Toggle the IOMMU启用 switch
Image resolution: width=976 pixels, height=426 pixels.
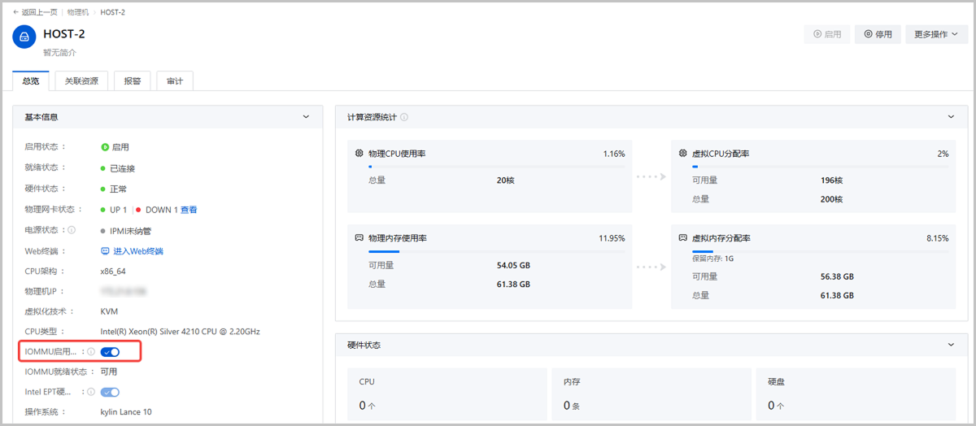click(110, 352)
